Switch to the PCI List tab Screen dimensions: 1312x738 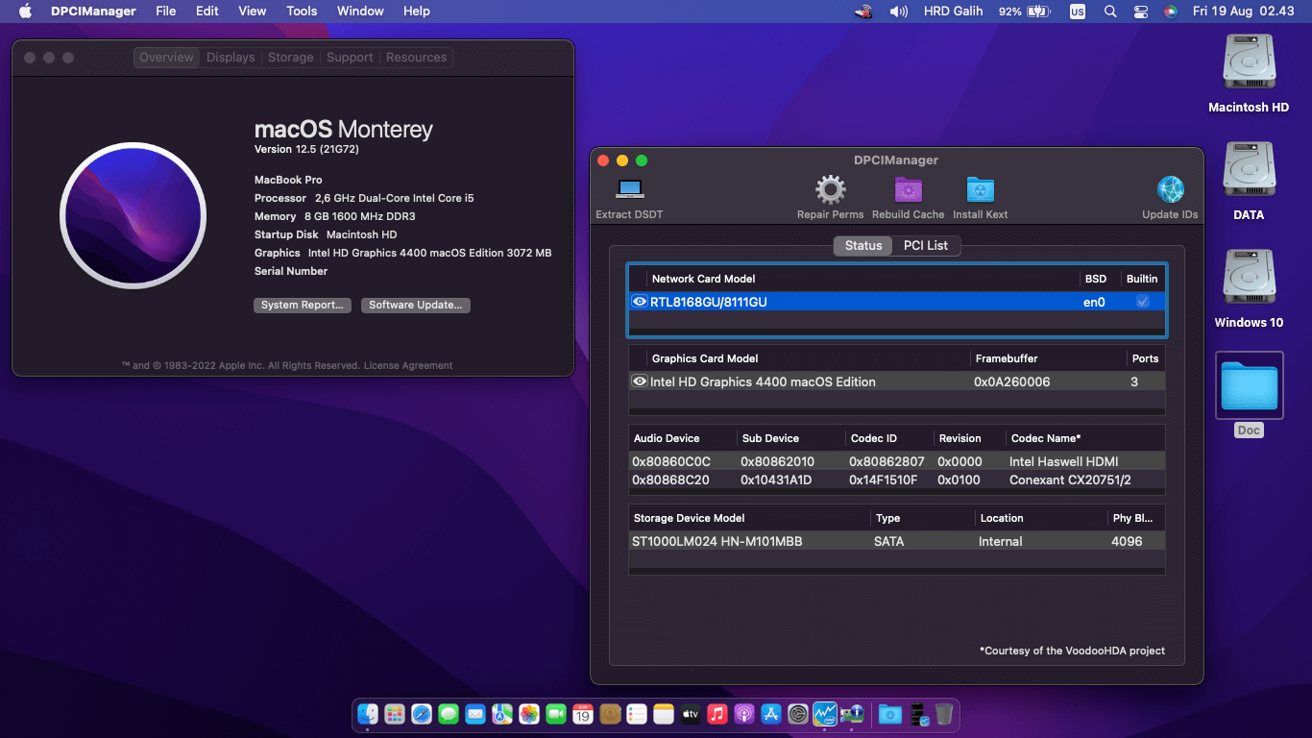click(926, 245)
